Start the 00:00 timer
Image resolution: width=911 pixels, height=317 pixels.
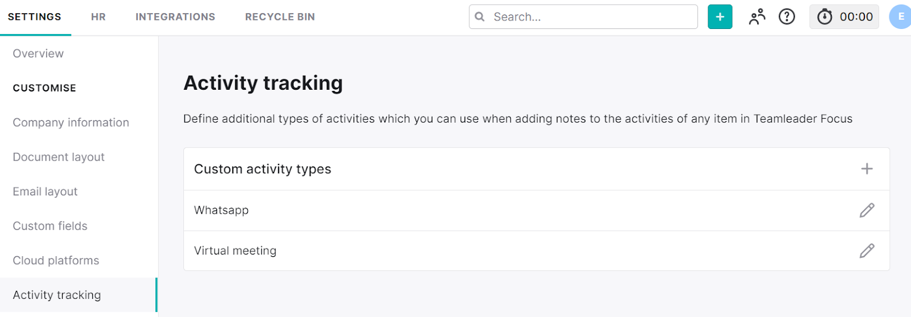point(844,17)
